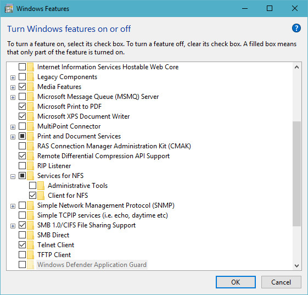The height and width of the screenshot is (295, 308).
Task: Uncheck the Client for NFS checkbox
Action: point(32,196)
